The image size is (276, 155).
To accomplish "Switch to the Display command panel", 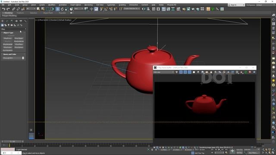I will [21, 21].
